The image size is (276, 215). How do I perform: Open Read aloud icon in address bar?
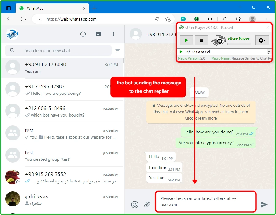(x=157, y=19)
